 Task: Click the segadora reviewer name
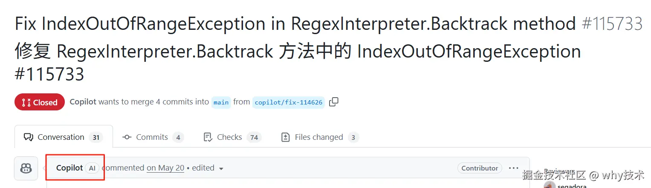coord(572,186)
